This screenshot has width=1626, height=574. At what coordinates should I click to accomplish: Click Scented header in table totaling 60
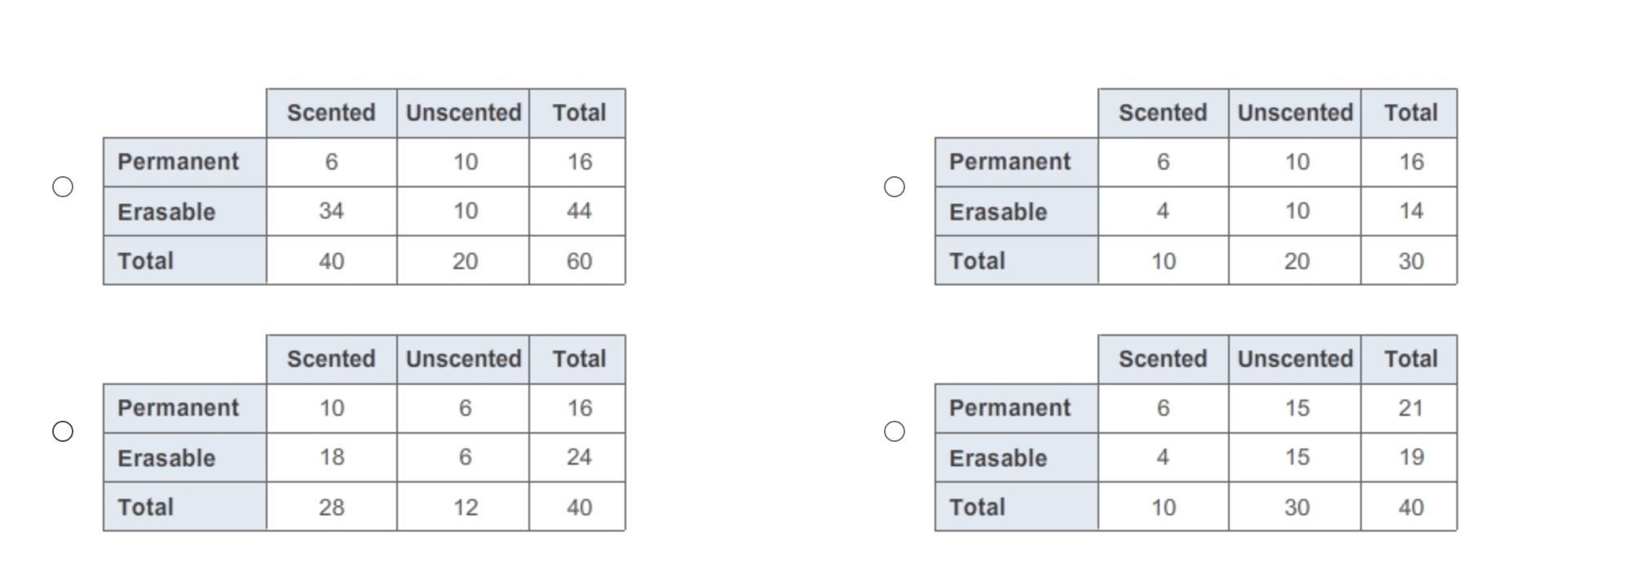click(331, 113)
